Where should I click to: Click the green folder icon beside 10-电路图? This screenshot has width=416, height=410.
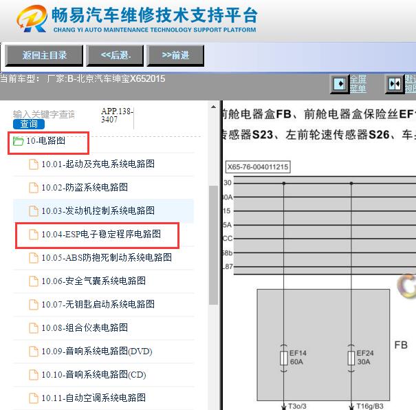coord(19,141)
